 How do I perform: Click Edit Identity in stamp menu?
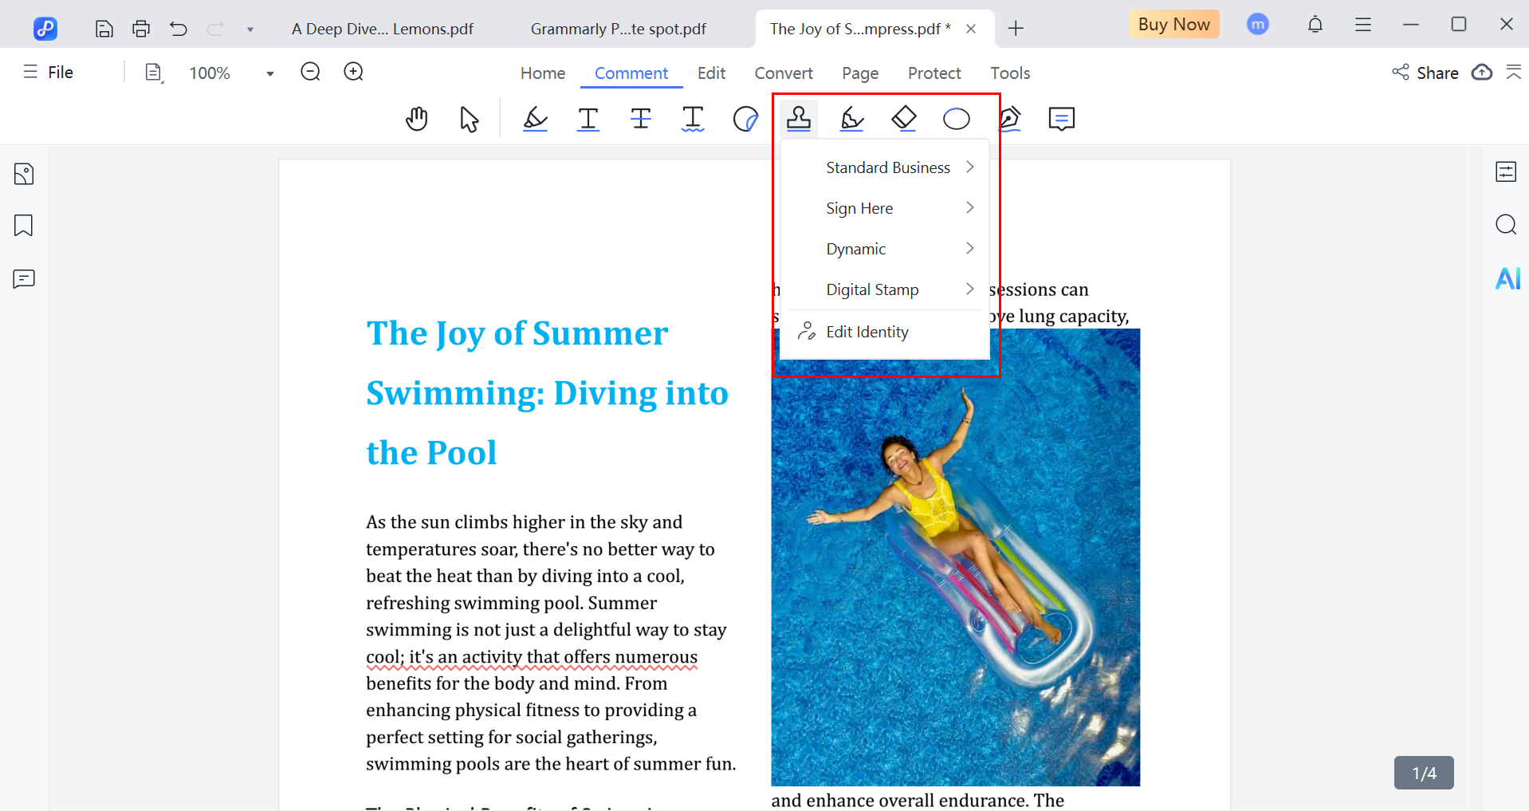(x=867, y=332)
